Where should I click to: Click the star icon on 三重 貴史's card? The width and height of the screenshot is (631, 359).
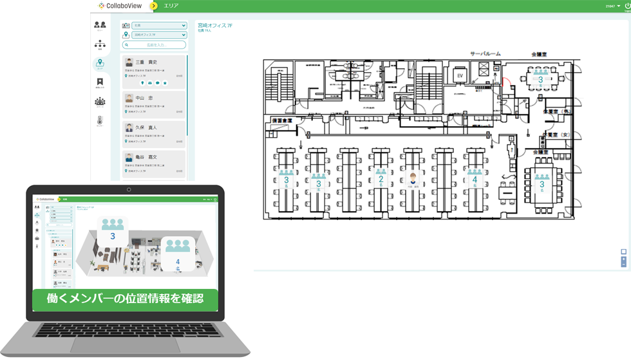click(165, 83)
